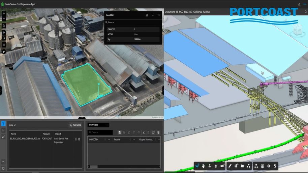Open the blue links tool in the bottom sidebar
Screen dimensions: 308x173
pyautogui.click(x=3, y=123)
